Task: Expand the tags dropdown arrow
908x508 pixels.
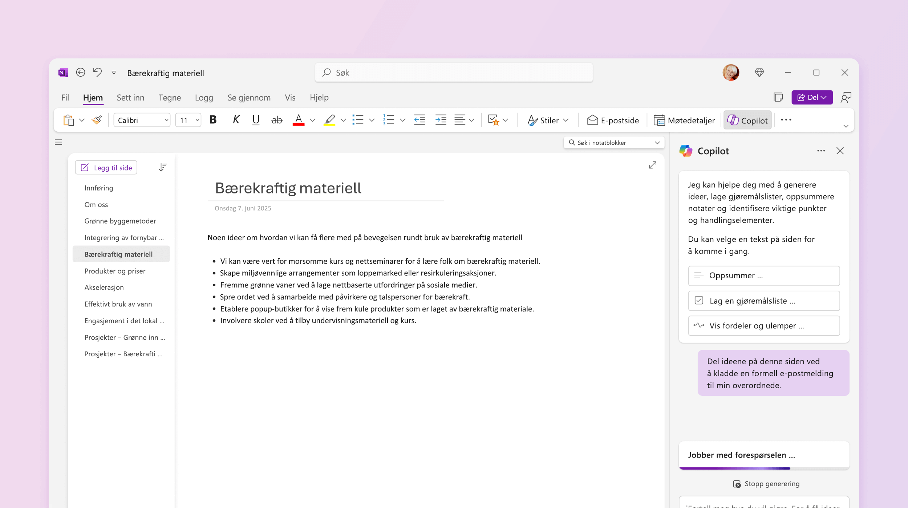Action: 506,120
